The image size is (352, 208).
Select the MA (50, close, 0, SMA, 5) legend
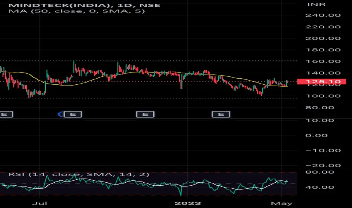point(77,11)
